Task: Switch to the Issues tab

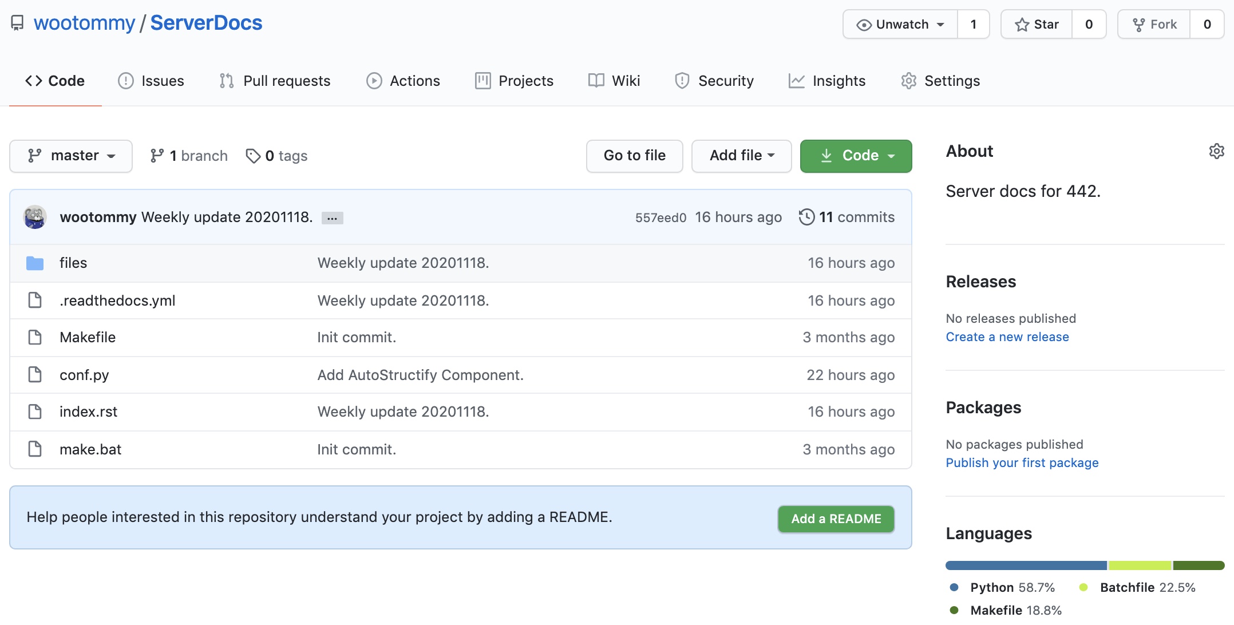Action: click(x=151, y=81)
